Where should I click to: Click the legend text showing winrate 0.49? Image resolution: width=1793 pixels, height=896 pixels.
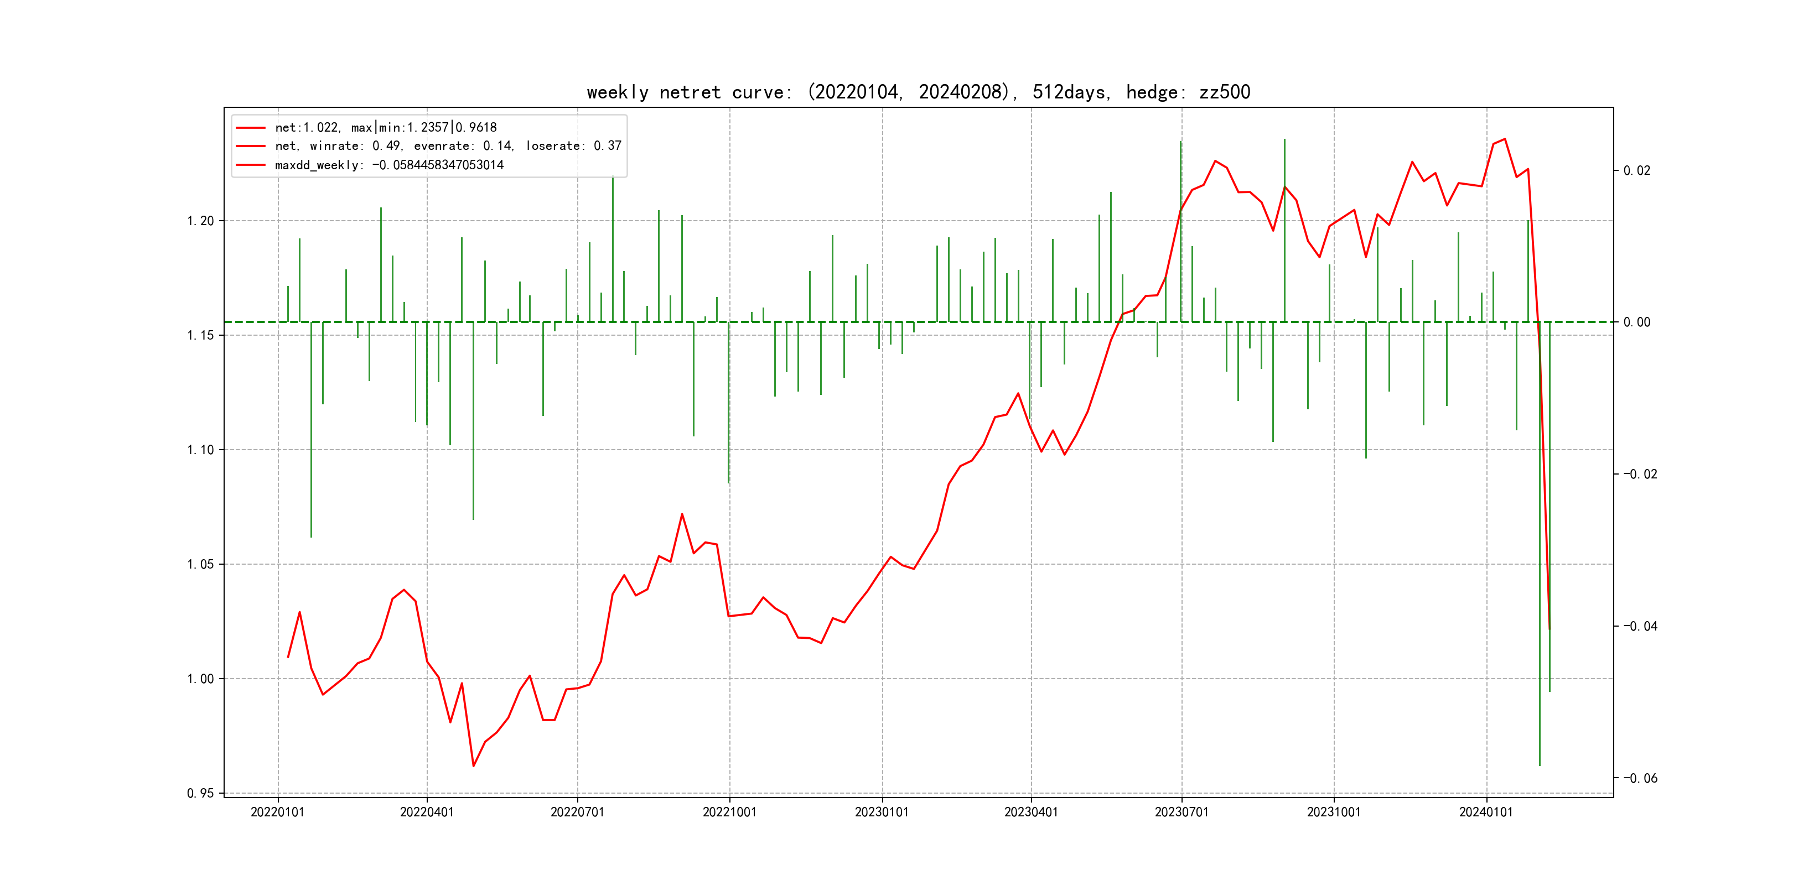click(448, 146)
